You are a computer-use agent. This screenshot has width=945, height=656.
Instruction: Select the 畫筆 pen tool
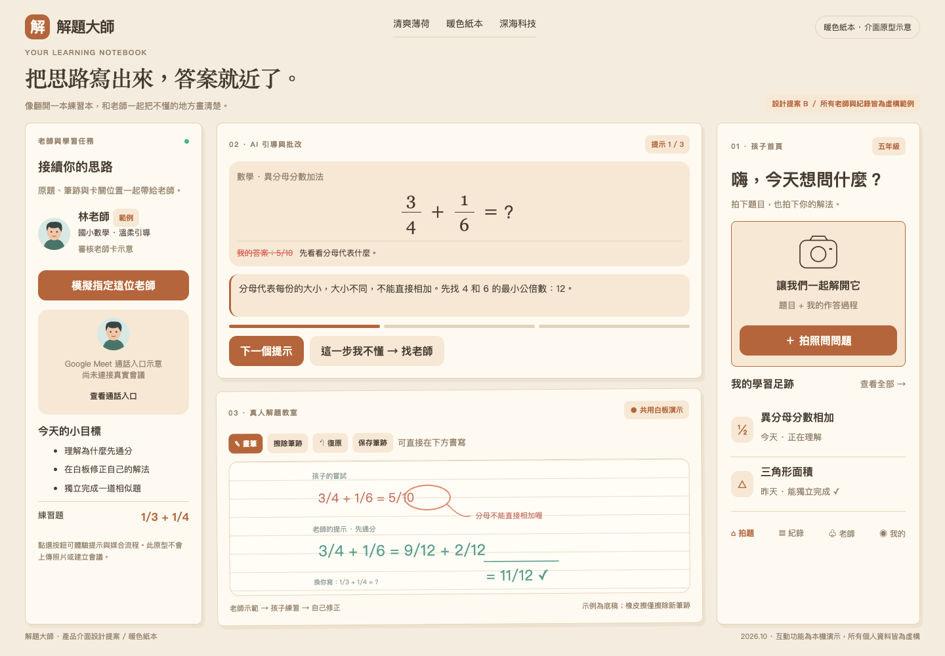pos(245,443)
